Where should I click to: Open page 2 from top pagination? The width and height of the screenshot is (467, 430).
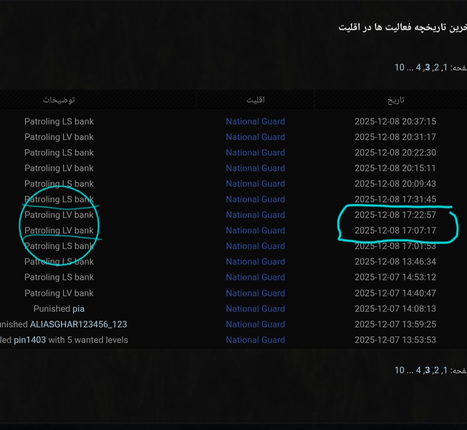tap(436, 67)
